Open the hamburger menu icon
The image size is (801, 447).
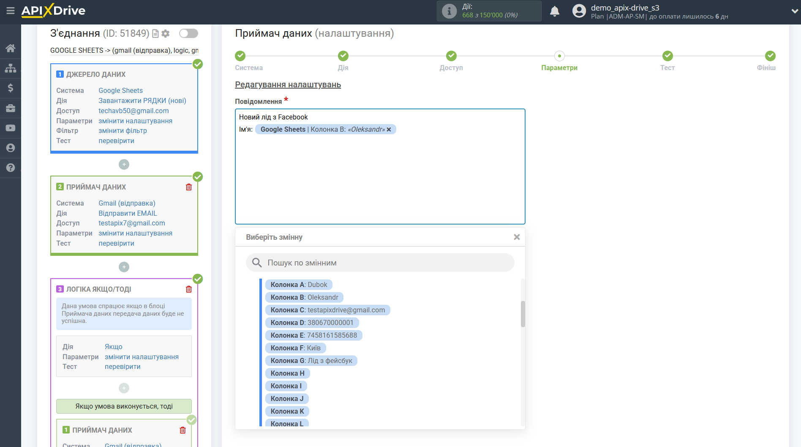pyautogui.click(x=11, y=11)
